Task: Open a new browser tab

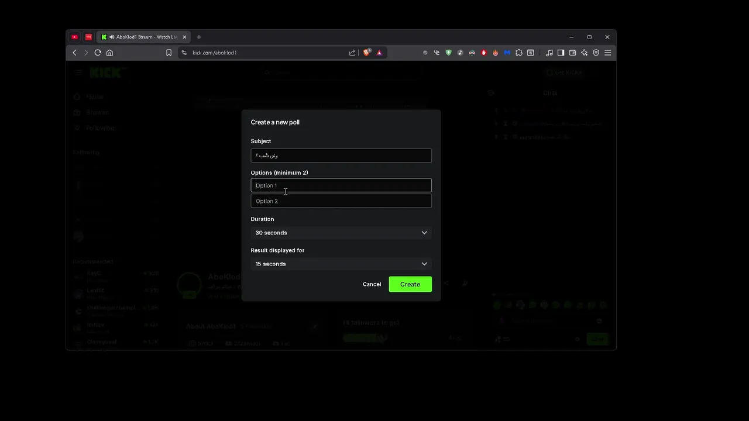Action: pyautogui.click(x=199, y=37)
